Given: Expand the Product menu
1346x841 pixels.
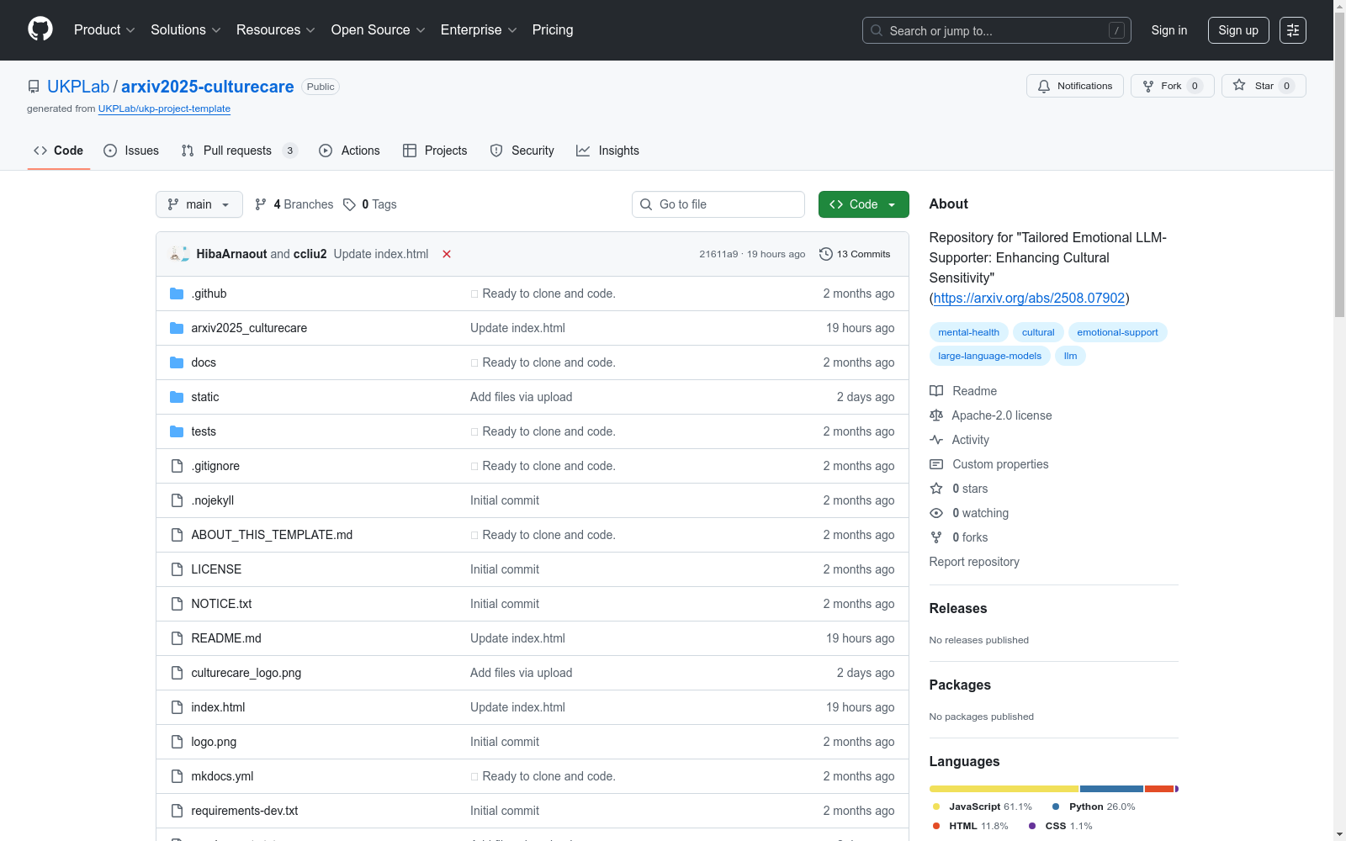Looking at the screenshot, I should (x=104, y=30).
